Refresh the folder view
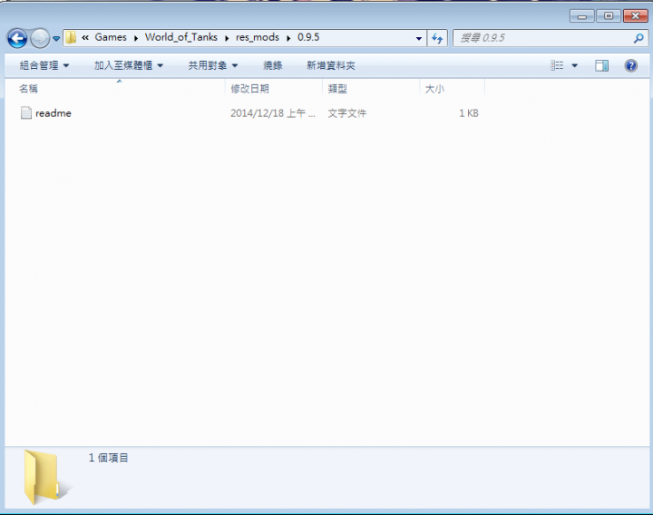653x515 pixels. tap(437, 38)
